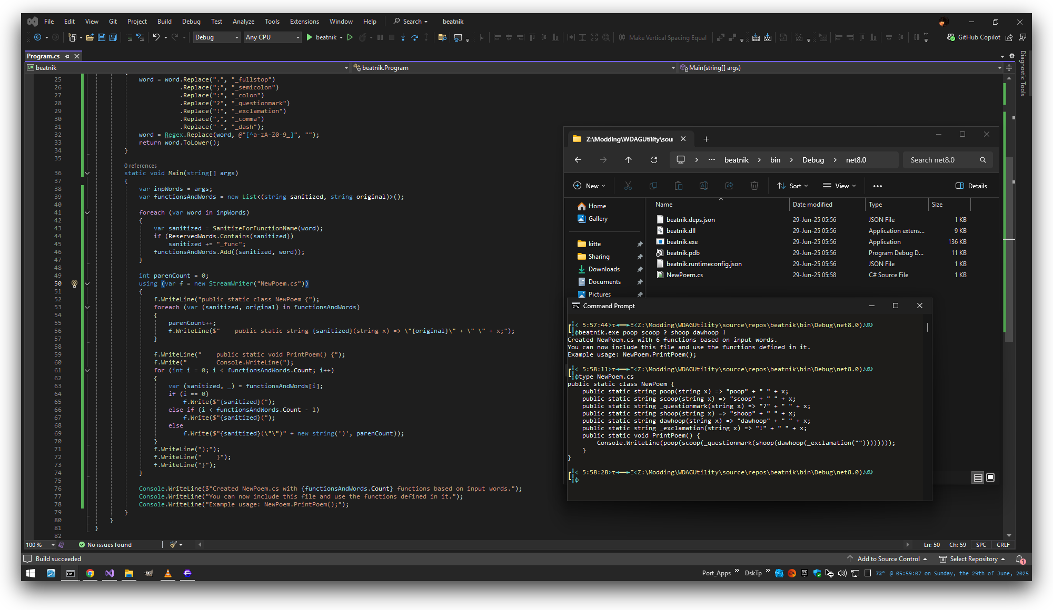
Task: Open the Windows Start button
Action: pos(31,573)
